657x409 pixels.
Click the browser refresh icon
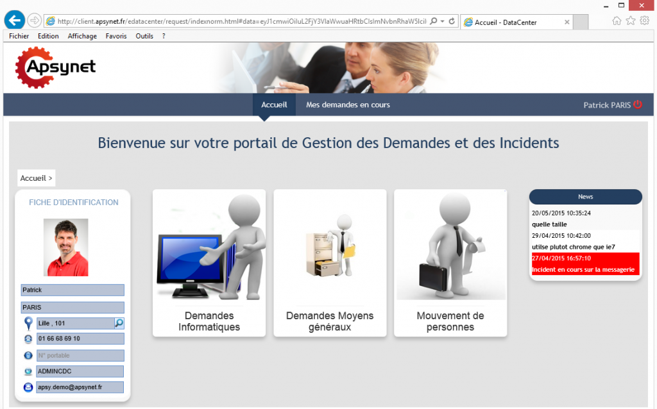point(452,21)
